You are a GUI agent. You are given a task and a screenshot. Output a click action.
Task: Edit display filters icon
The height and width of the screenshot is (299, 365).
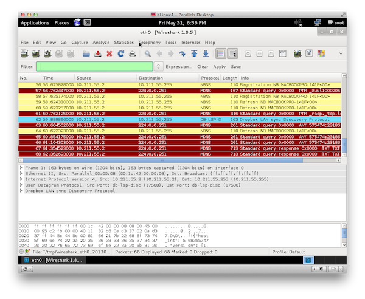(x=309, y=53)
